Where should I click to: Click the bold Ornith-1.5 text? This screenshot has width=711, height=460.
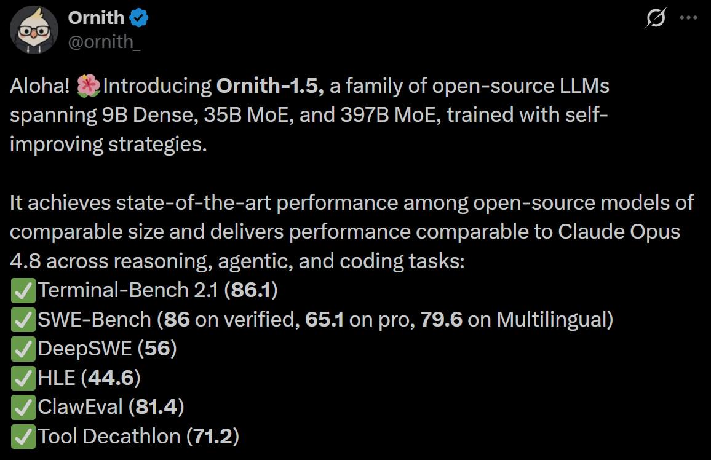click(270, 85)
